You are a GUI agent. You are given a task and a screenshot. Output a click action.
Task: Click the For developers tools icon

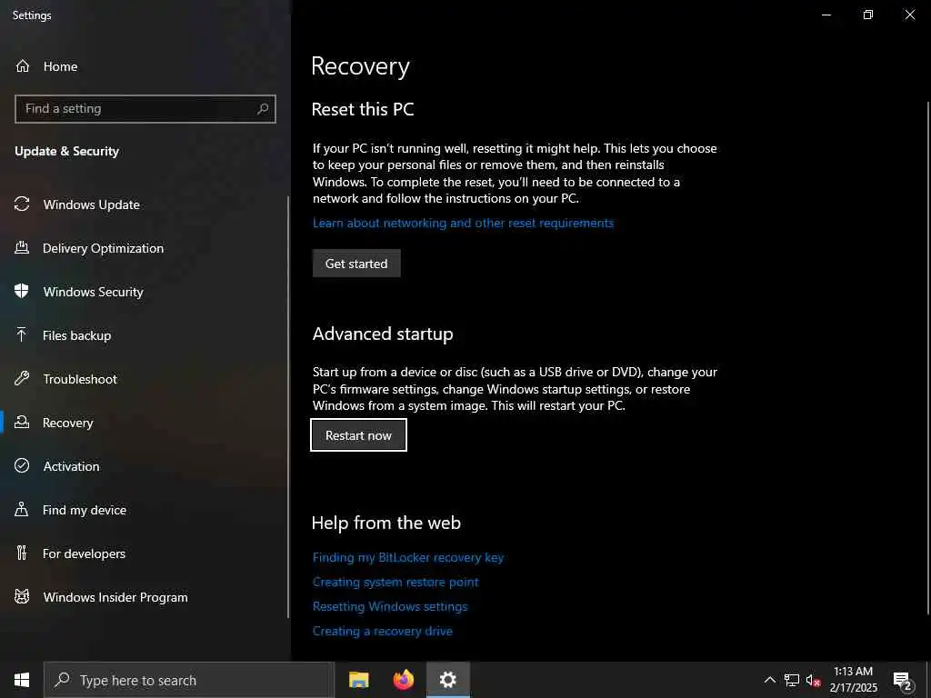point(22,553)
